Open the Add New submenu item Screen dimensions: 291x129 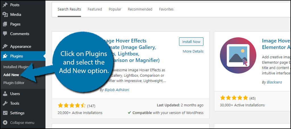[x=11, y=75]
